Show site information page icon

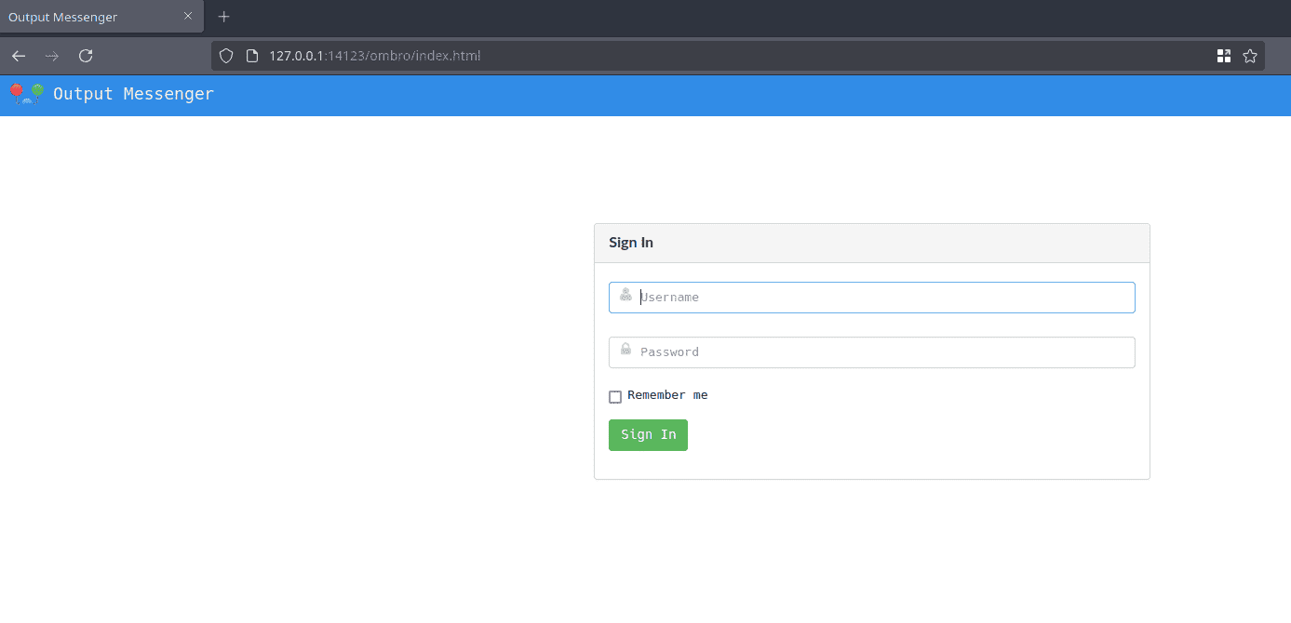click(251, 56)
